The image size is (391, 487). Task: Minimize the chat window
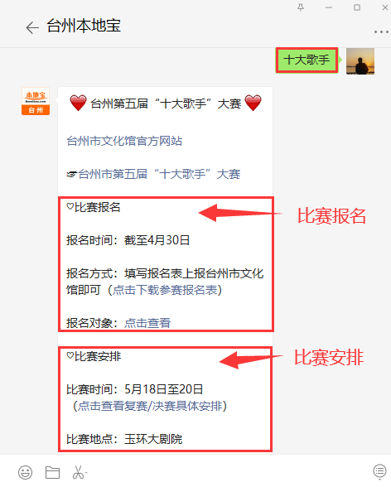coord(329,7)
